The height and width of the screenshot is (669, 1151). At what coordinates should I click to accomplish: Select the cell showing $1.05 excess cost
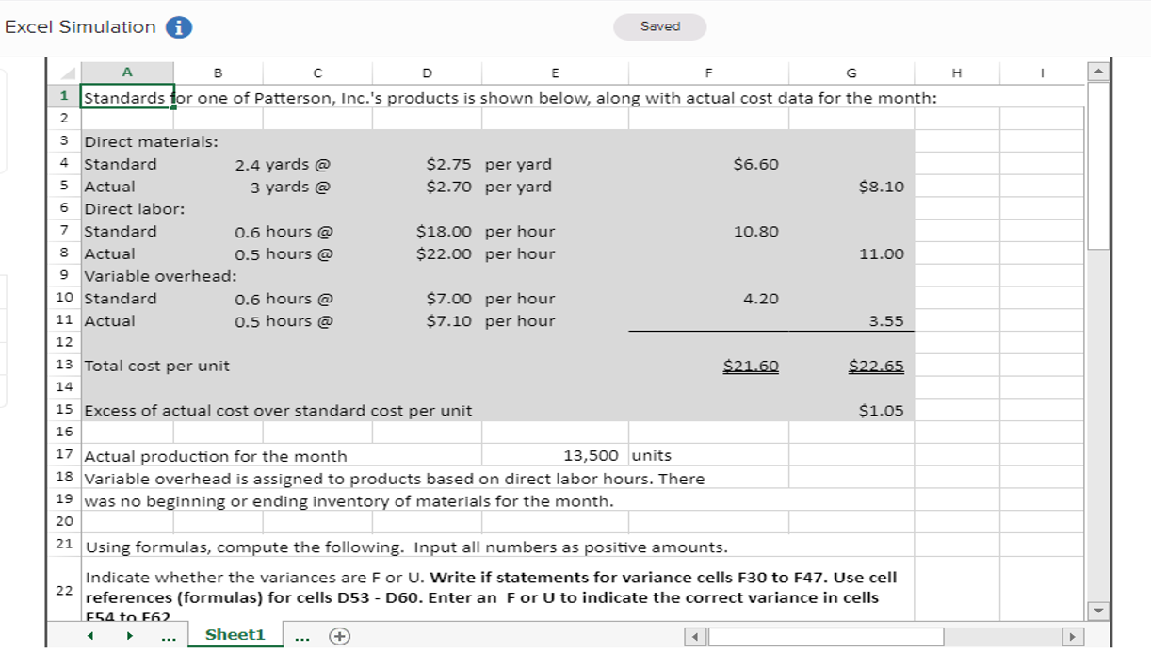(851, 411)
